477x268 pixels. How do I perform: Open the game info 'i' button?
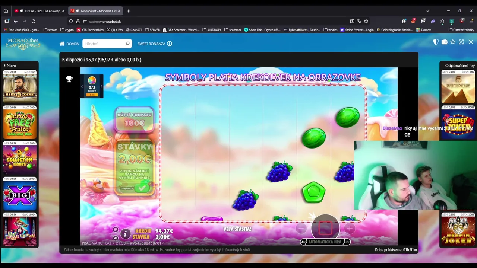click(x=125, y=234)
